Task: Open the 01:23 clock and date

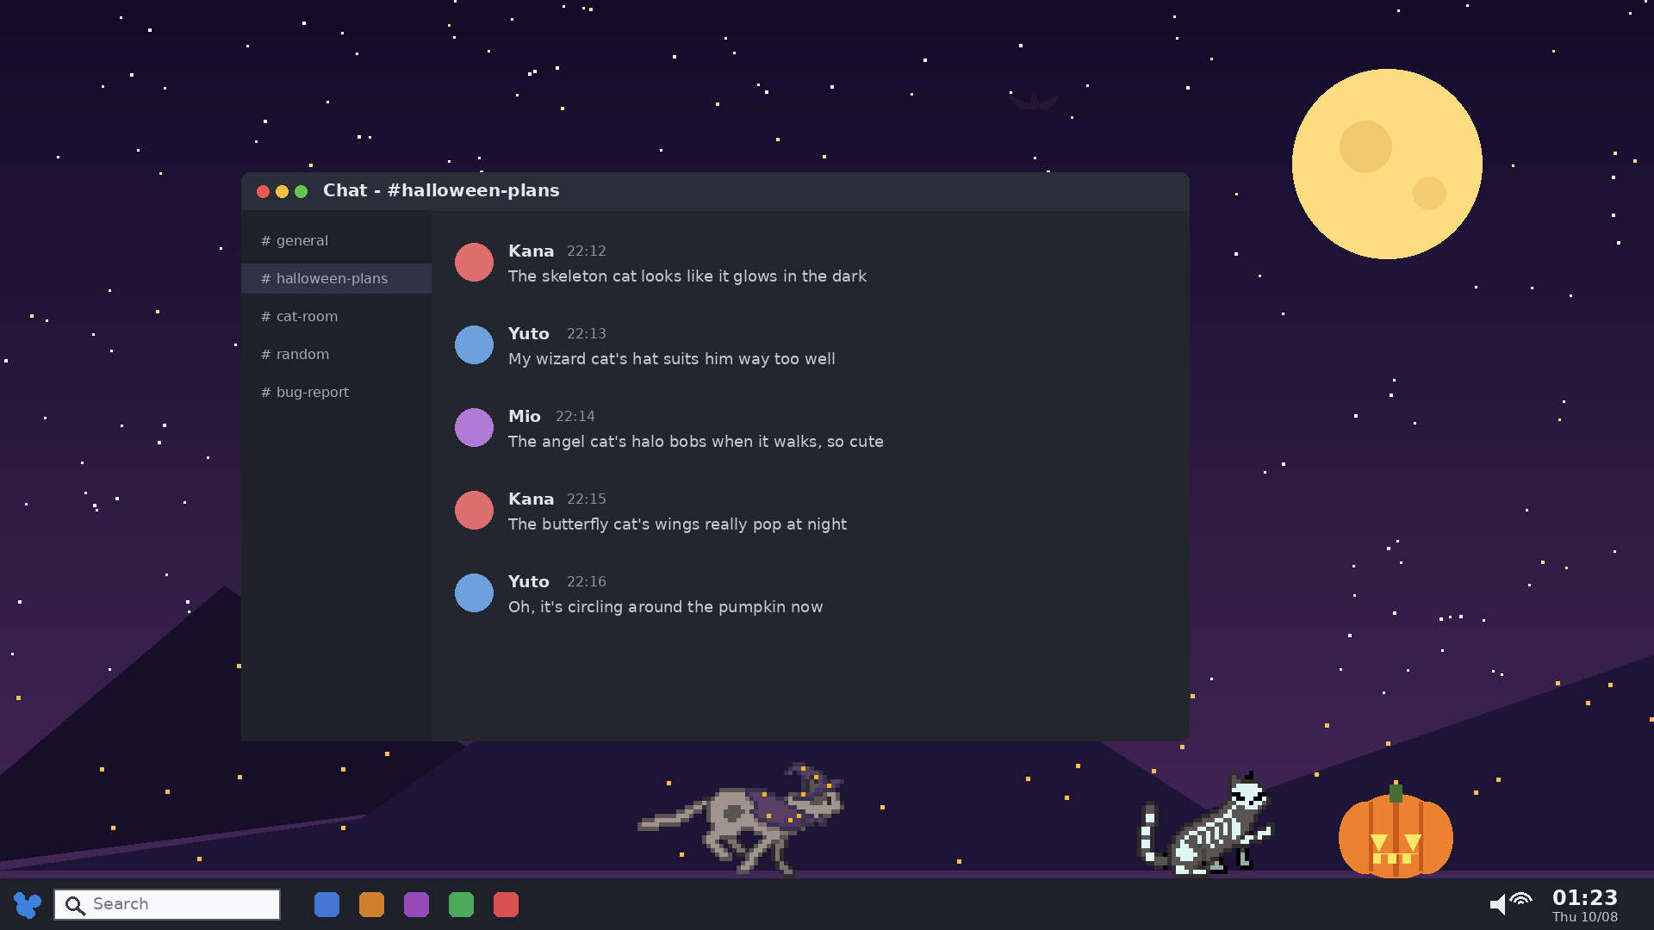Action: point(1585,905)
